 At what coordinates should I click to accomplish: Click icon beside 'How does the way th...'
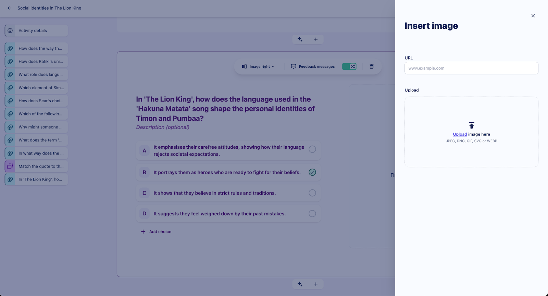click(10, 49)
